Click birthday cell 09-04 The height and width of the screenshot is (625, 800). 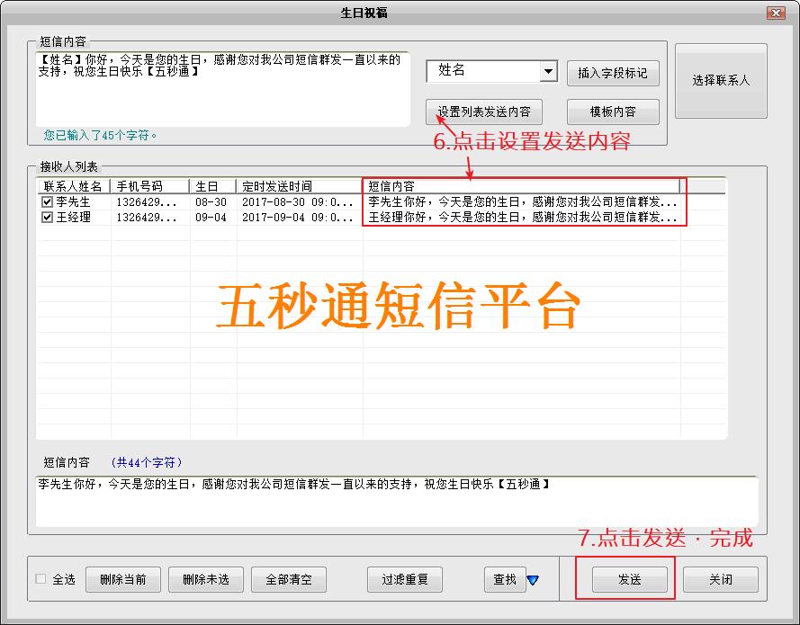click(211, 217)
